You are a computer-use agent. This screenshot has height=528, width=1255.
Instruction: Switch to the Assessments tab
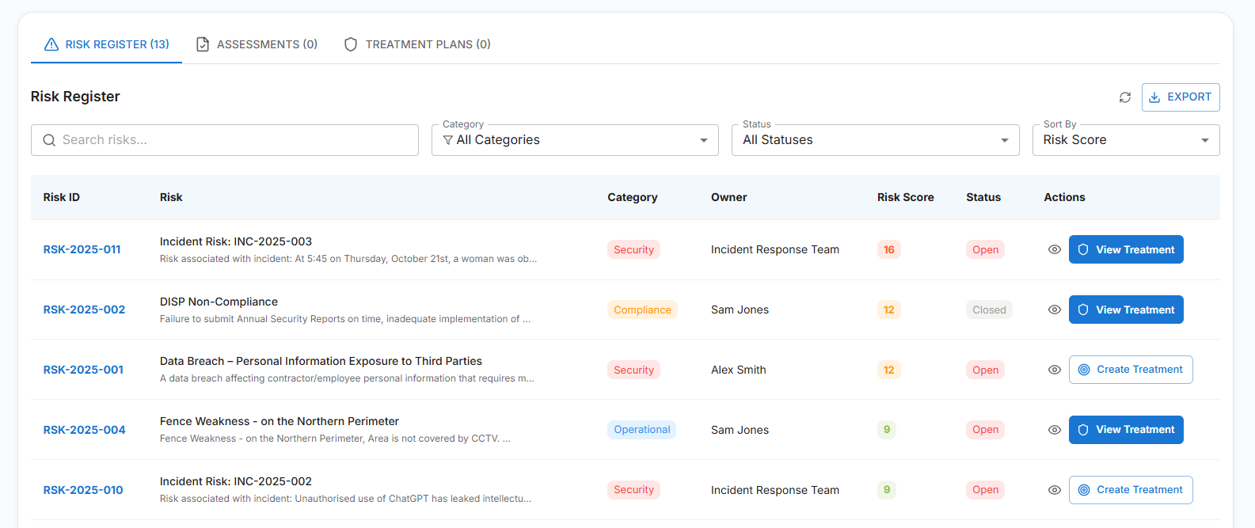[257, 44]
